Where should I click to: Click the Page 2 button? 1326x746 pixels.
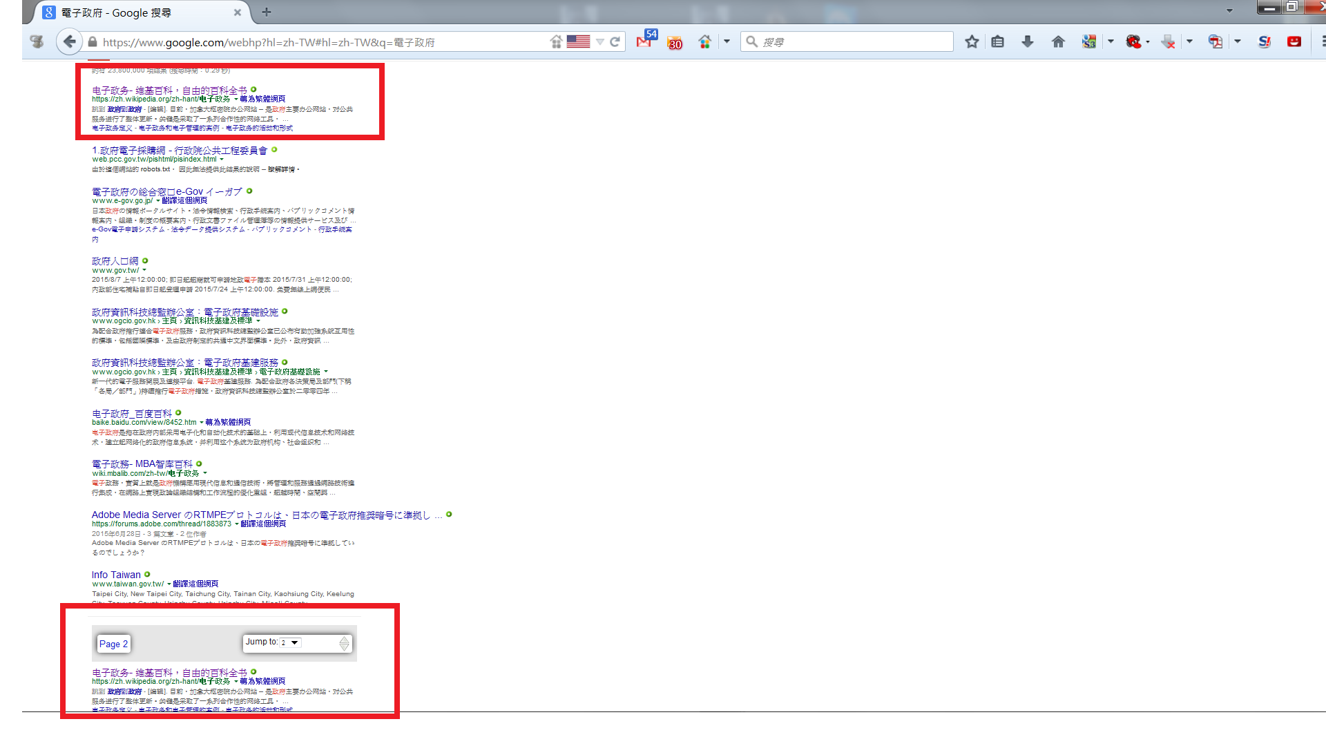tap(113, 644)
